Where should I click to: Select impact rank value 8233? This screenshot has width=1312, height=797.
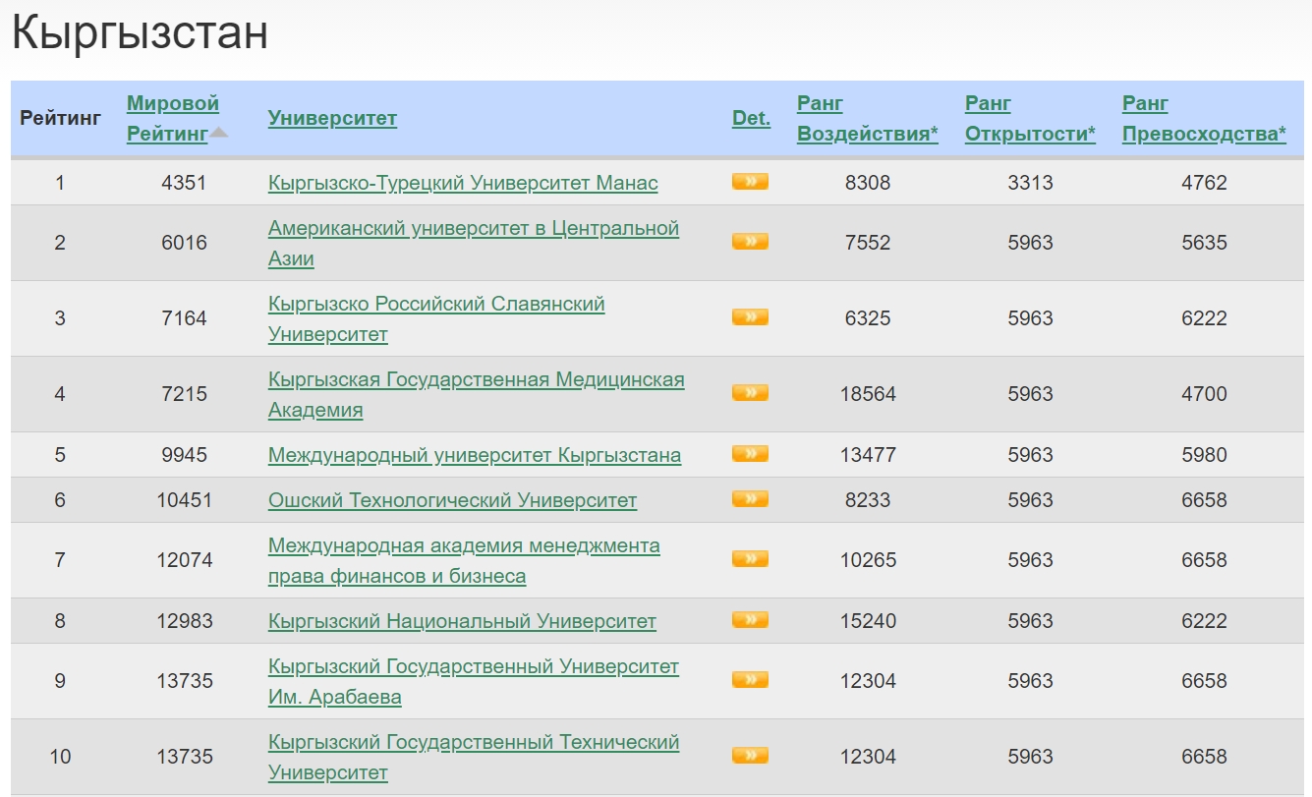pyautogui.click(x=868, y=500)
